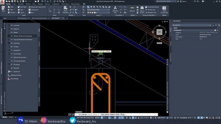Toggle the grid display in status bar
Image resolution: width=221 pixels, height=124 pixels.
pos(102,118)
